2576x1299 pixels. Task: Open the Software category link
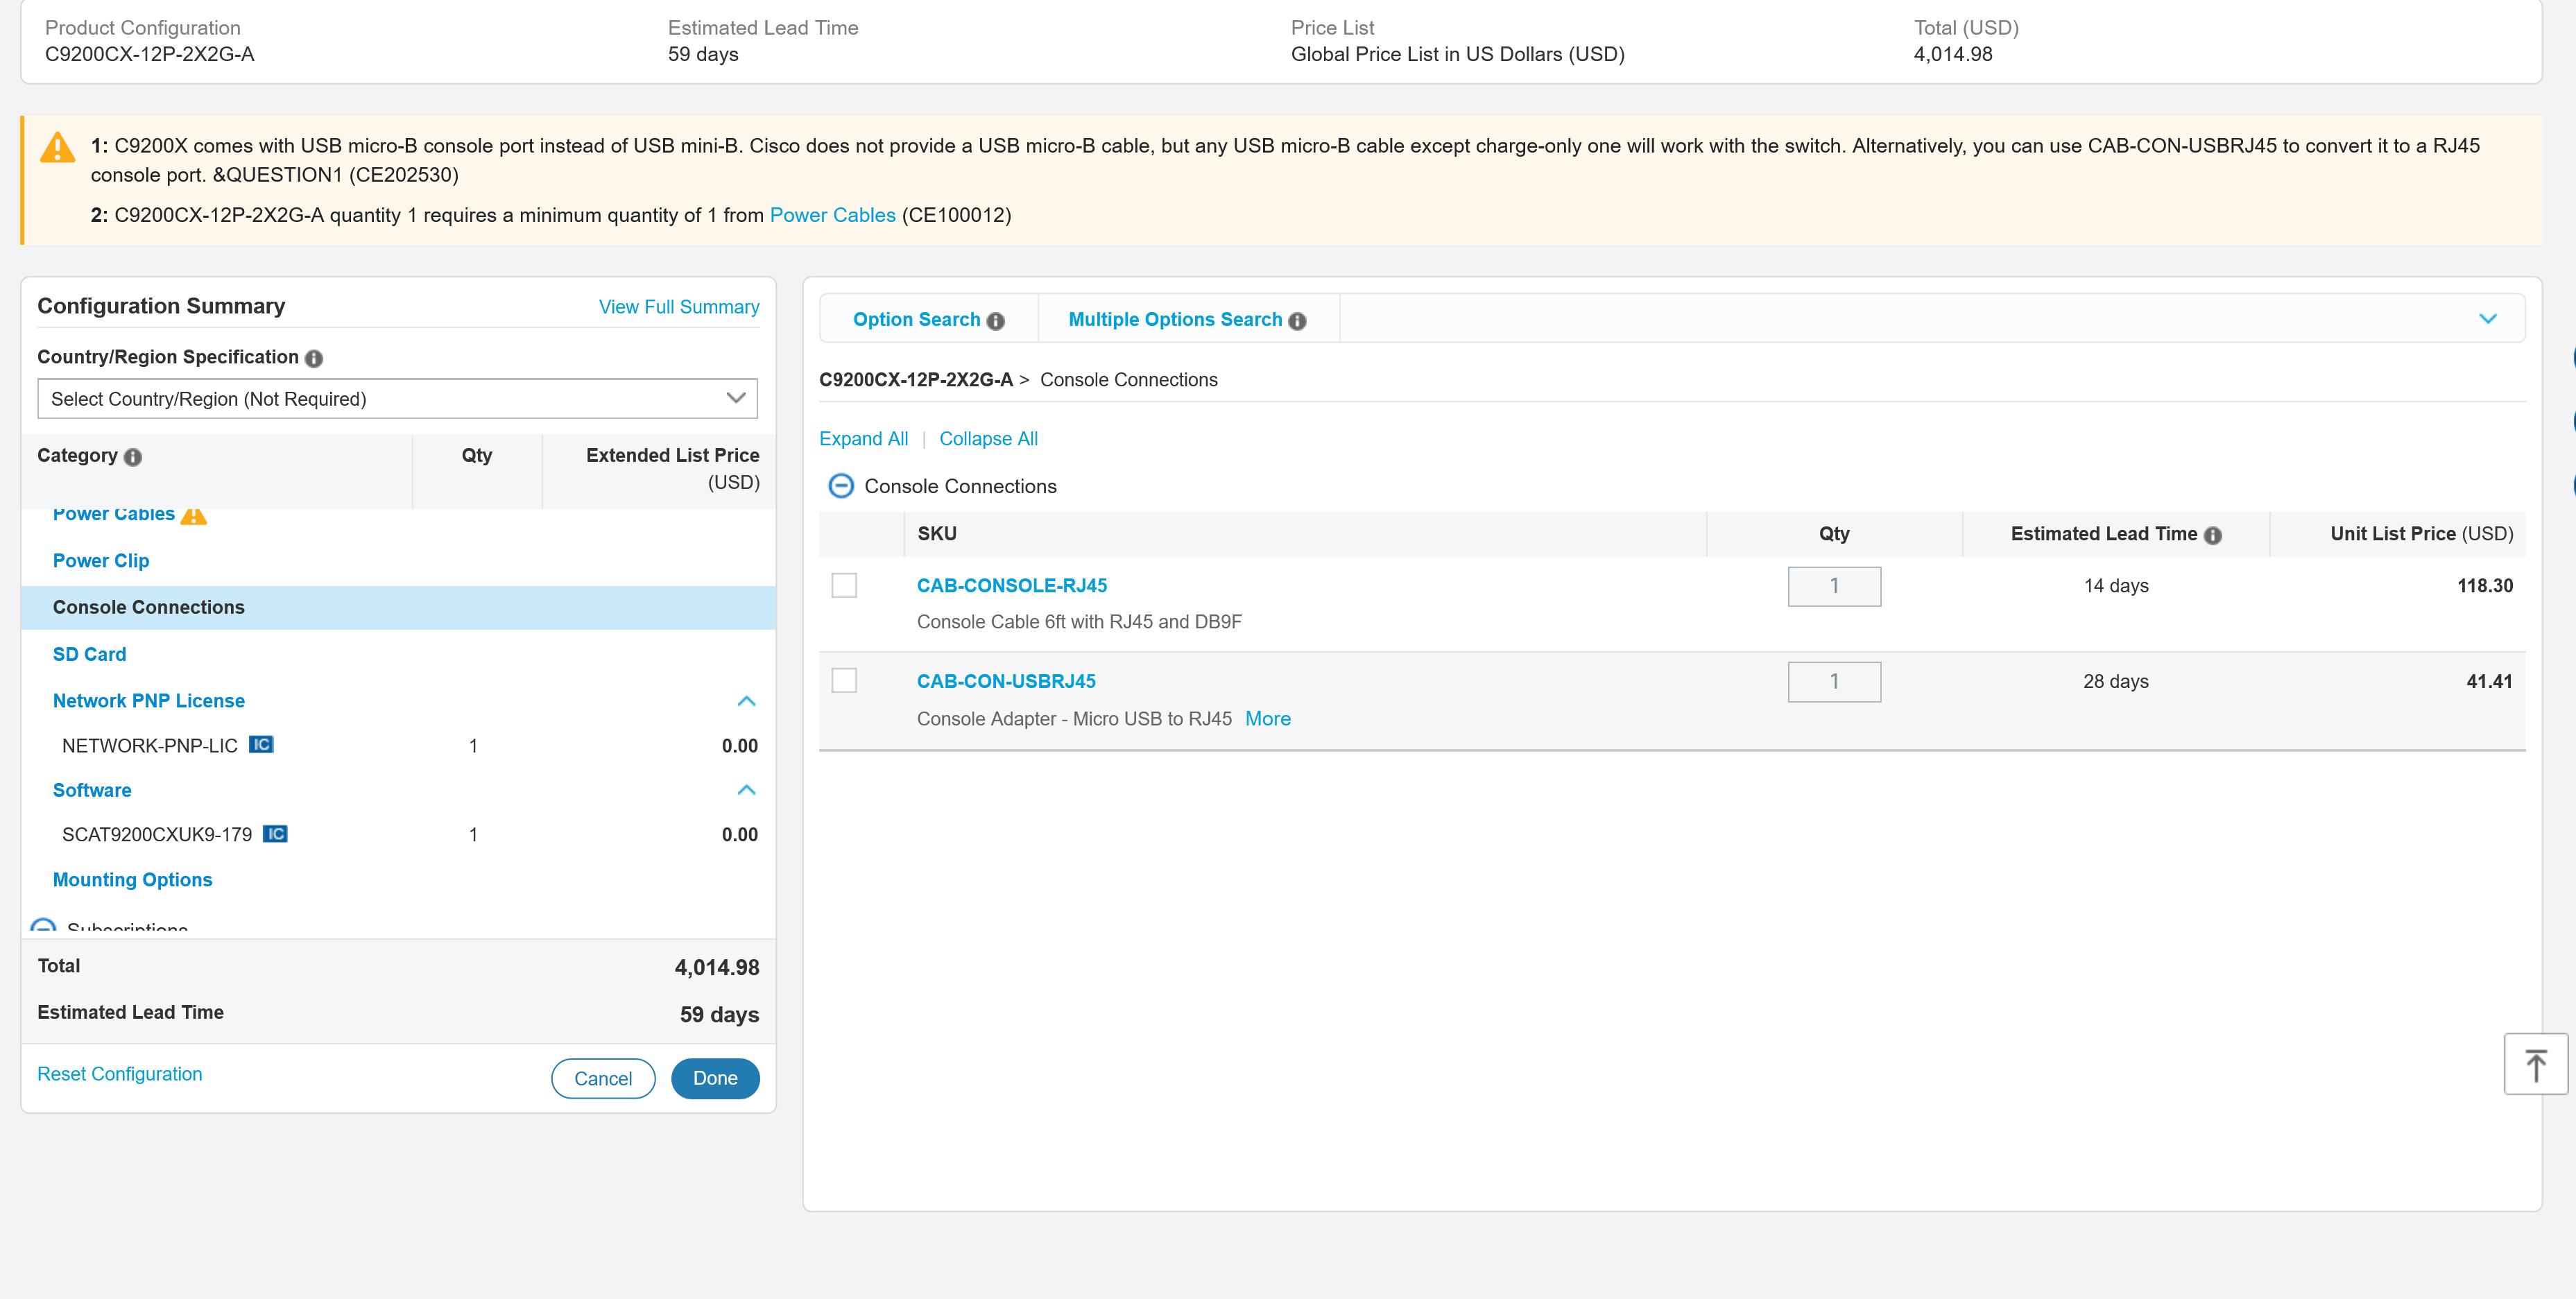[92, 790]
